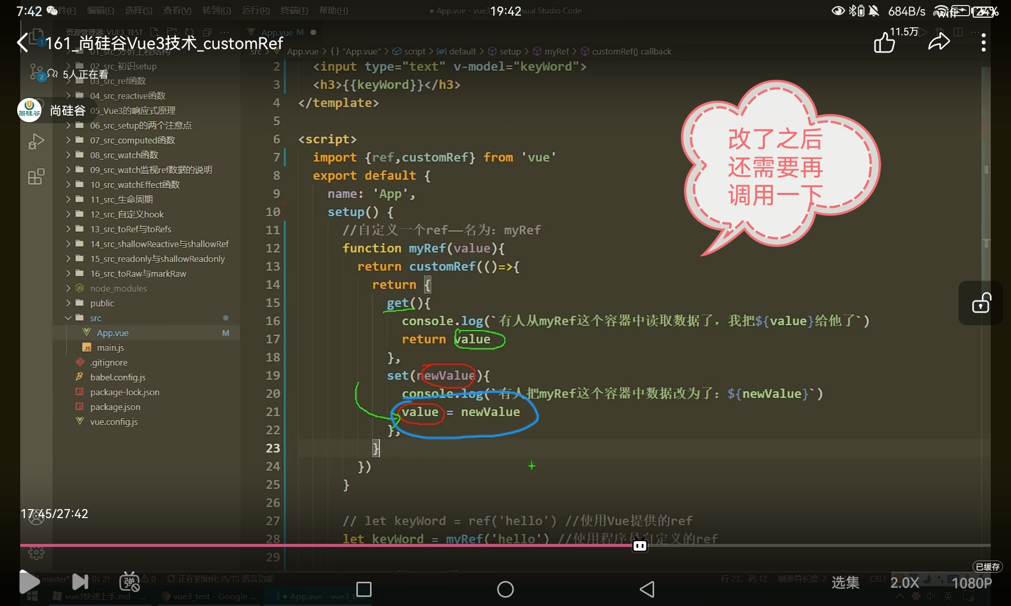The width and height of the screenshot is (1011, 606).
Task: Switch to the App.vue editor tab
Action: tap(277, 32)
